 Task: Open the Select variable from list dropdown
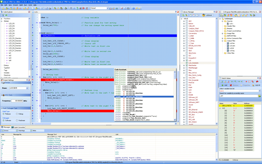259,91
